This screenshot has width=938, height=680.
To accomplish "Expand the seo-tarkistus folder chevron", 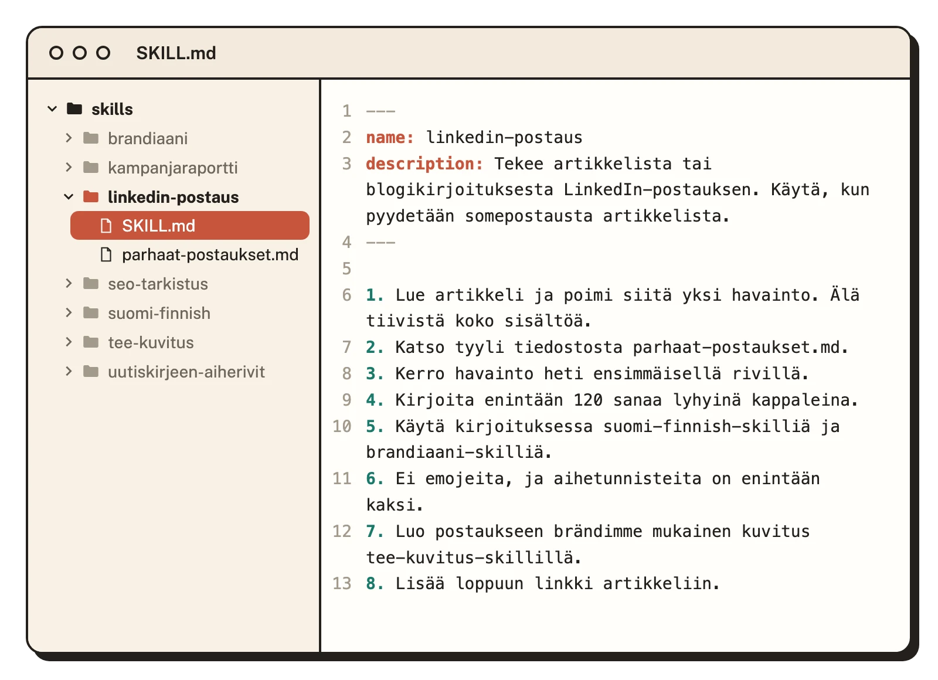I will [x=69, y=284].
